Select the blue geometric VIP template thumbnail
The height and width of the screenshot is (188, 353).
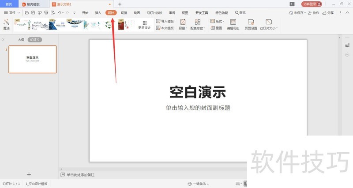[57, 25]
